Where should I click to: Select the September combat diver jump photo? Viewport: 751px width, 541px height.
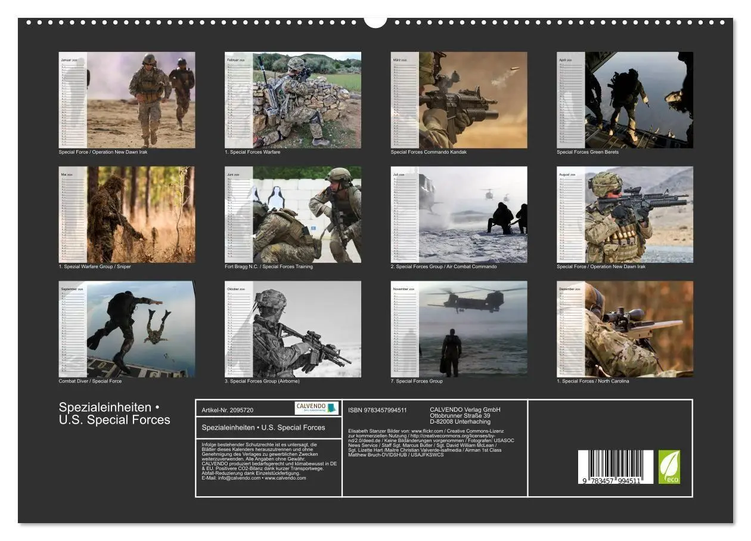127,329
